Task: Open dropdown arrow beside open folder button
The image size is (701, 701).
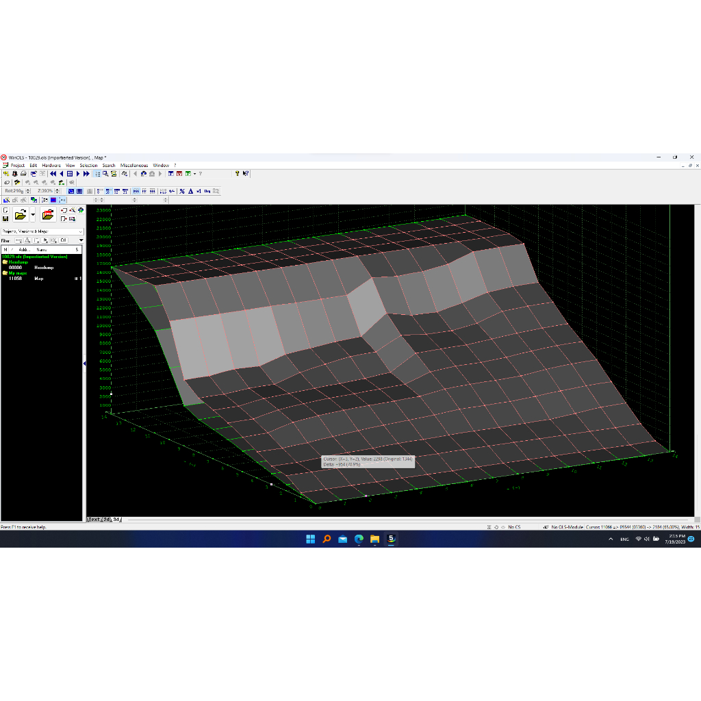Action: (33, 214)
